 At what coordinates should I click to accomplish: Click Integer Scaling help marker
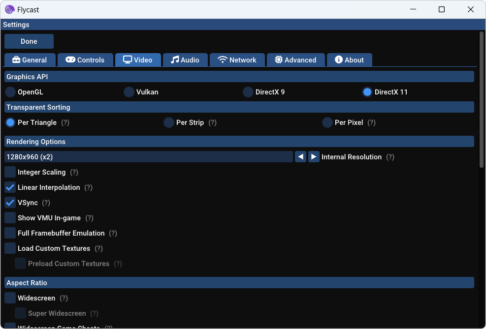click(74, 172)
